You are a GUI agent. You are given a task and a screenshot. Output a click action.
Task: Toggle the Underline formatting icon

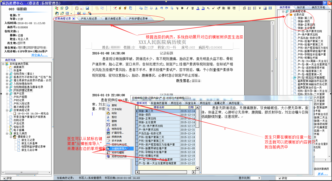(x=193, y=8)
